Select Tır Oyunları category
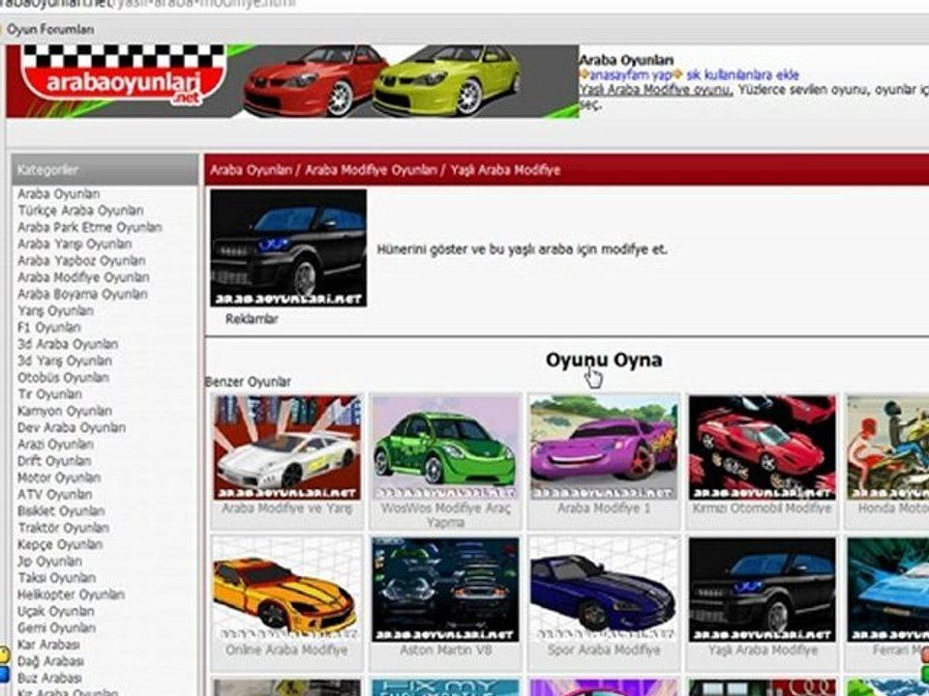Viewport: 929px width, 696px height. pos(49,393)
